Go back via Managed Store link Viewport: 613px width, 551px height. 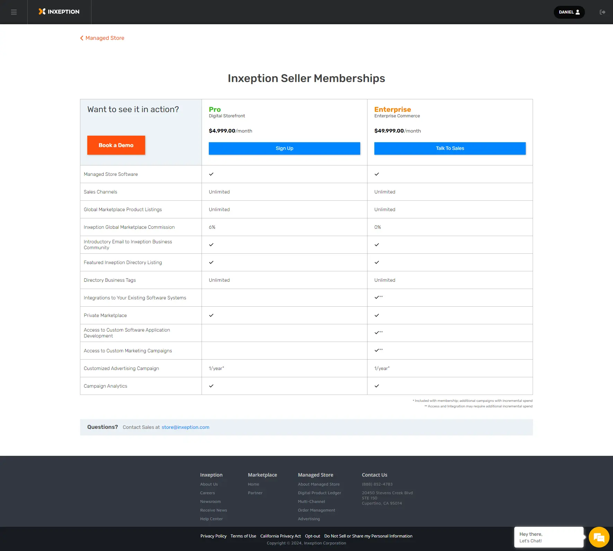pyautogui.click(x=102, y=38)
